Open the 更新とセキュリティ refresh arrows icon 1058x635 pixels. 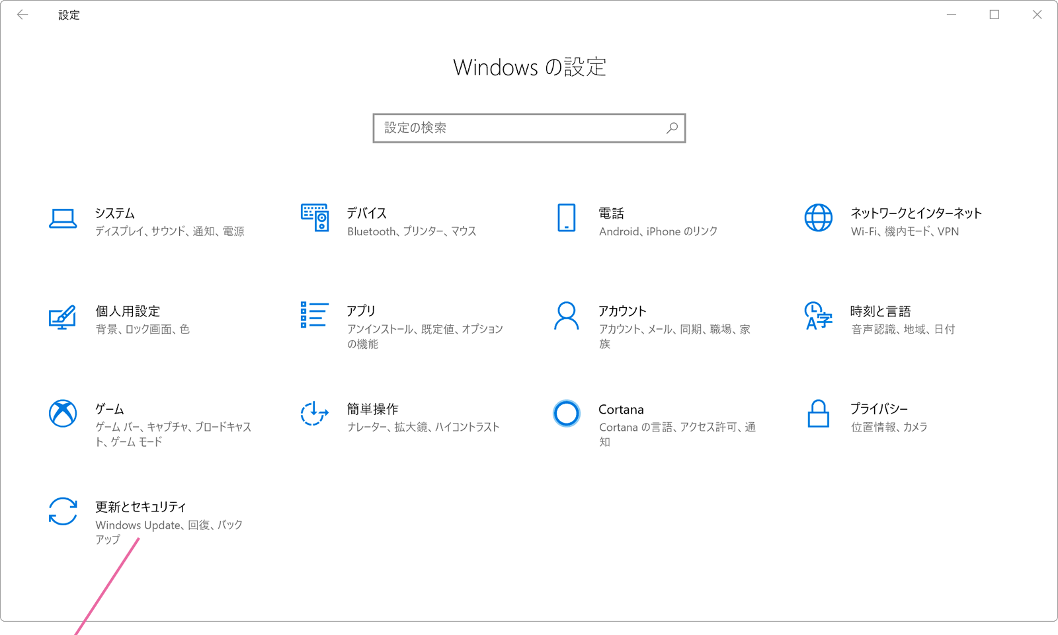coord(63,511)
